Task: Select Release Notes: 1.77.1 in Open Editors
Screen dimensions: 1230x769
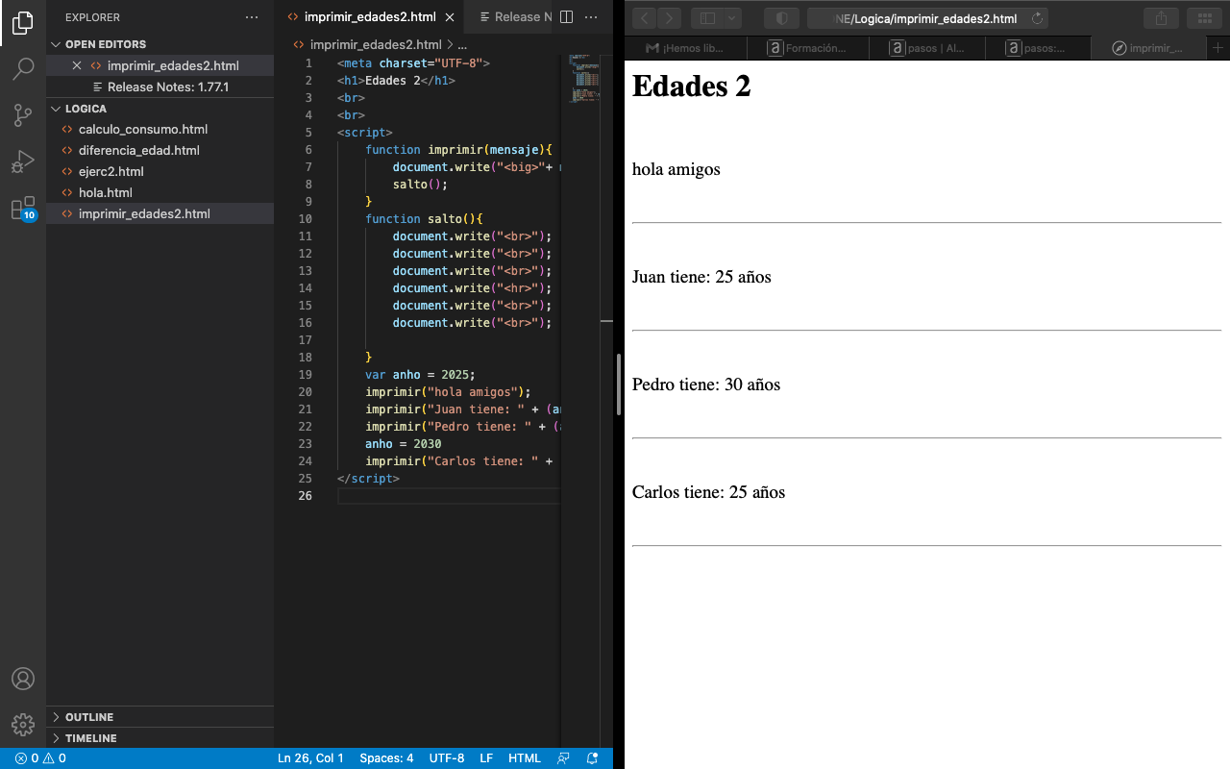Action: [160, 87]
